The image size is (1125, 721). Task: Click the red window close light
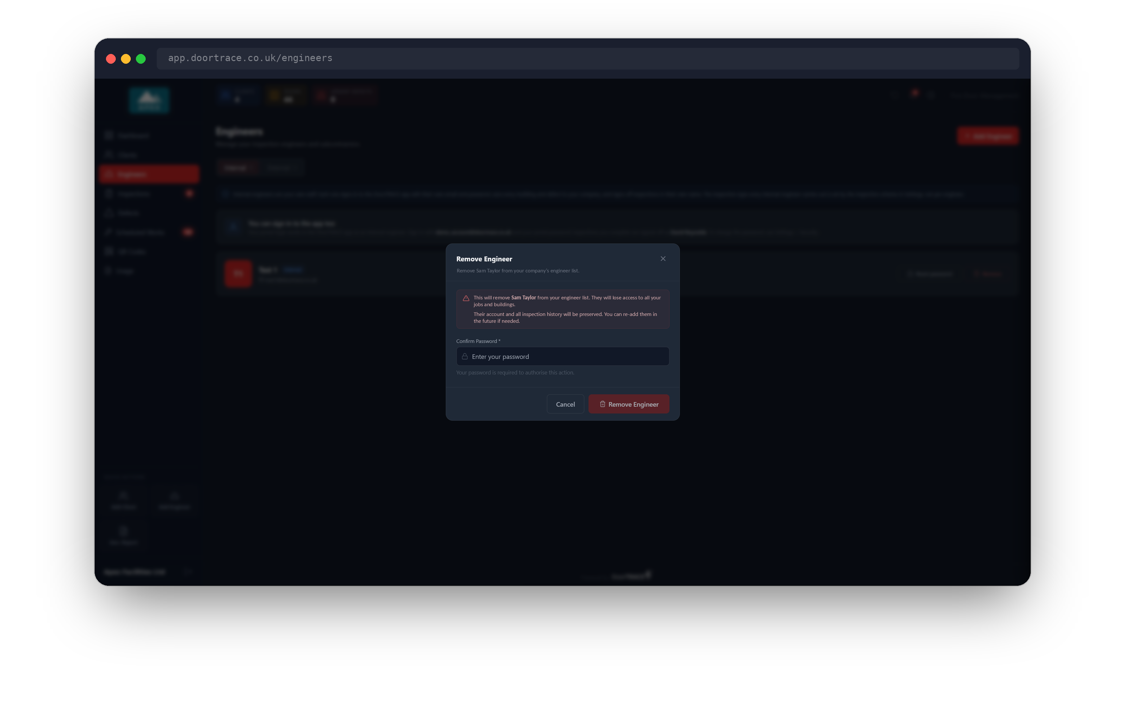(111, 59)
